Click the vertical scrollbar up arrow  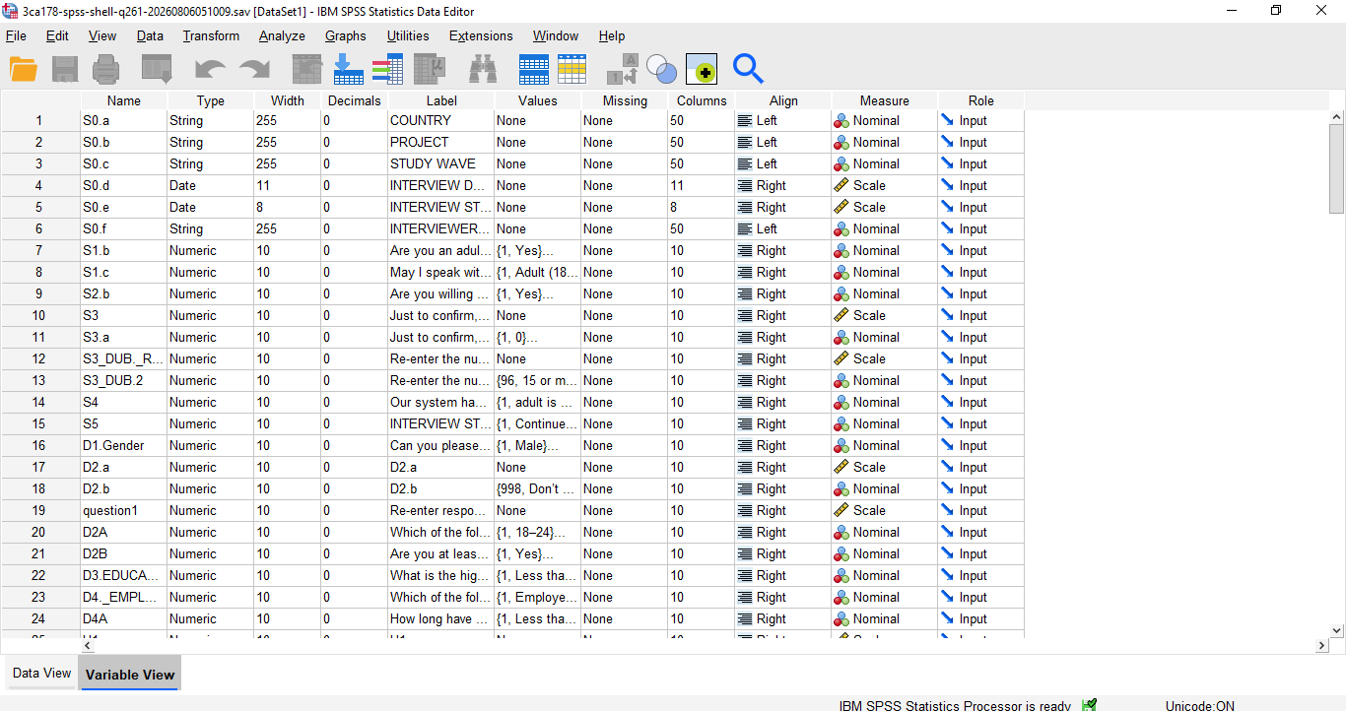tap(1337, 118)
